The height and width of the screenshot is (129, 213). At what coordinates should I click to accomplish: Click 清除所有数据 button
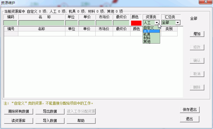tap(19, 112)
